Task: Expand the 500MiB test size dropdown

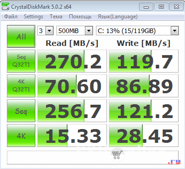Action: [75, 31]
